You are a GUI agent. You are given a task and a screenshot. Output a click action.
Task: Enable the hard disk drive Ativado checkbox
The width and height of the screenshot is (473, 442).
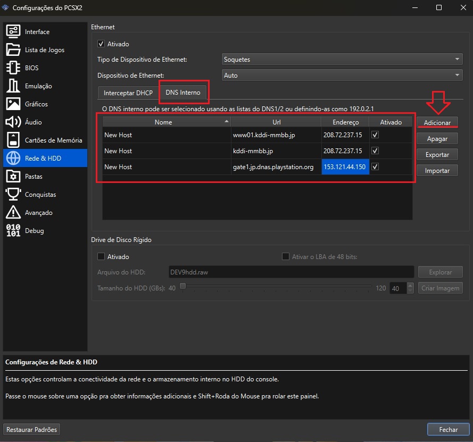[x=101, y=257]
